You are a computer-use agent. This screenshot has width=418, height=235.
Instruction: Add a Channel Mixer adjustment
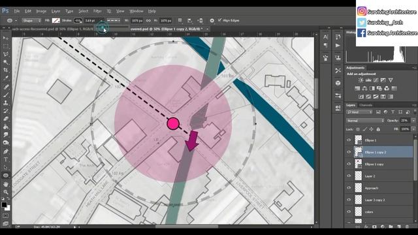coord(387,88)
